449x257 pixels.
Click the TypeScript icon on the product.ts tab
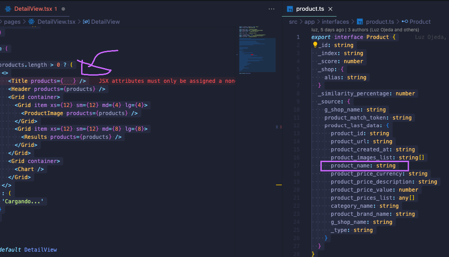(290, 9)
